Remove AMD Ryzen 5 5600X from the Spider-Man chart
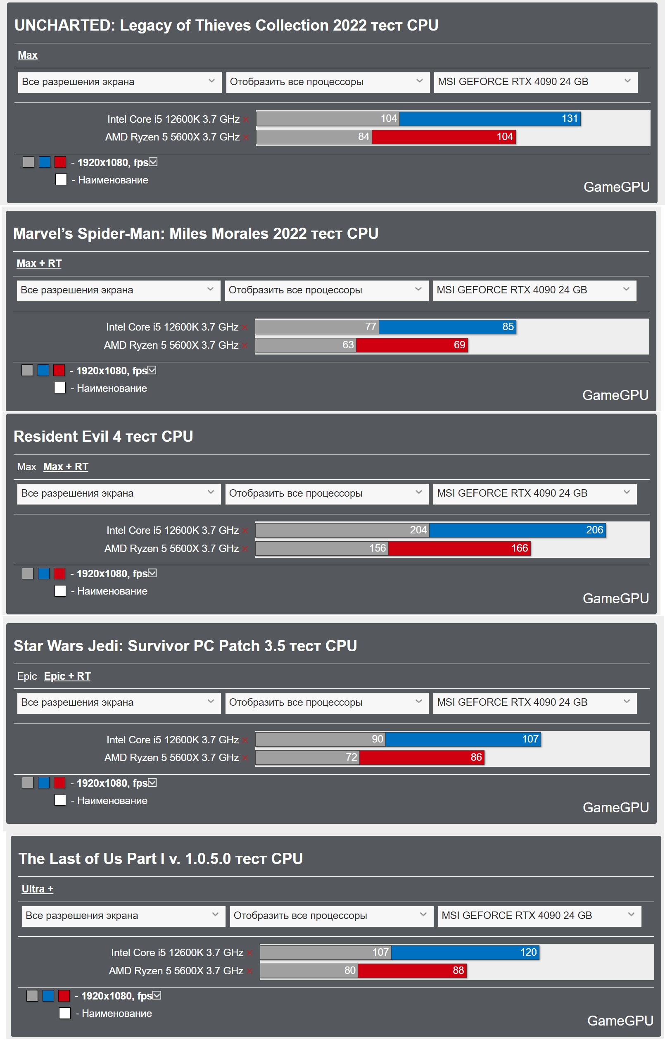Screen dimensions: 665x1040 coord(245,346)
